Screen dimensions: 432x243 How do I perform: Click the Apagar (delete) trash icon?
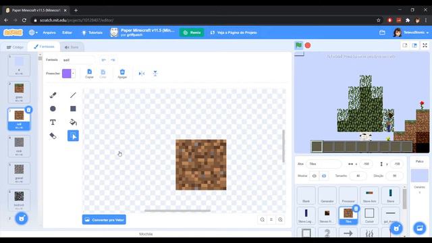tap(122, 74)
